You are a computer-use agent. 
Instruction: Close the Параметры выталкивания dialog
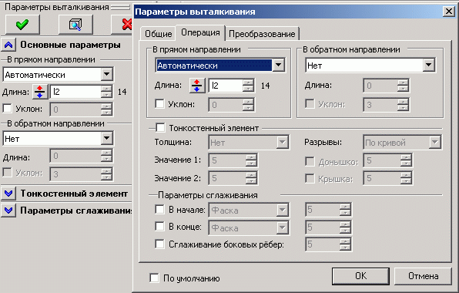pyautogui.click(x=449, y=12)
